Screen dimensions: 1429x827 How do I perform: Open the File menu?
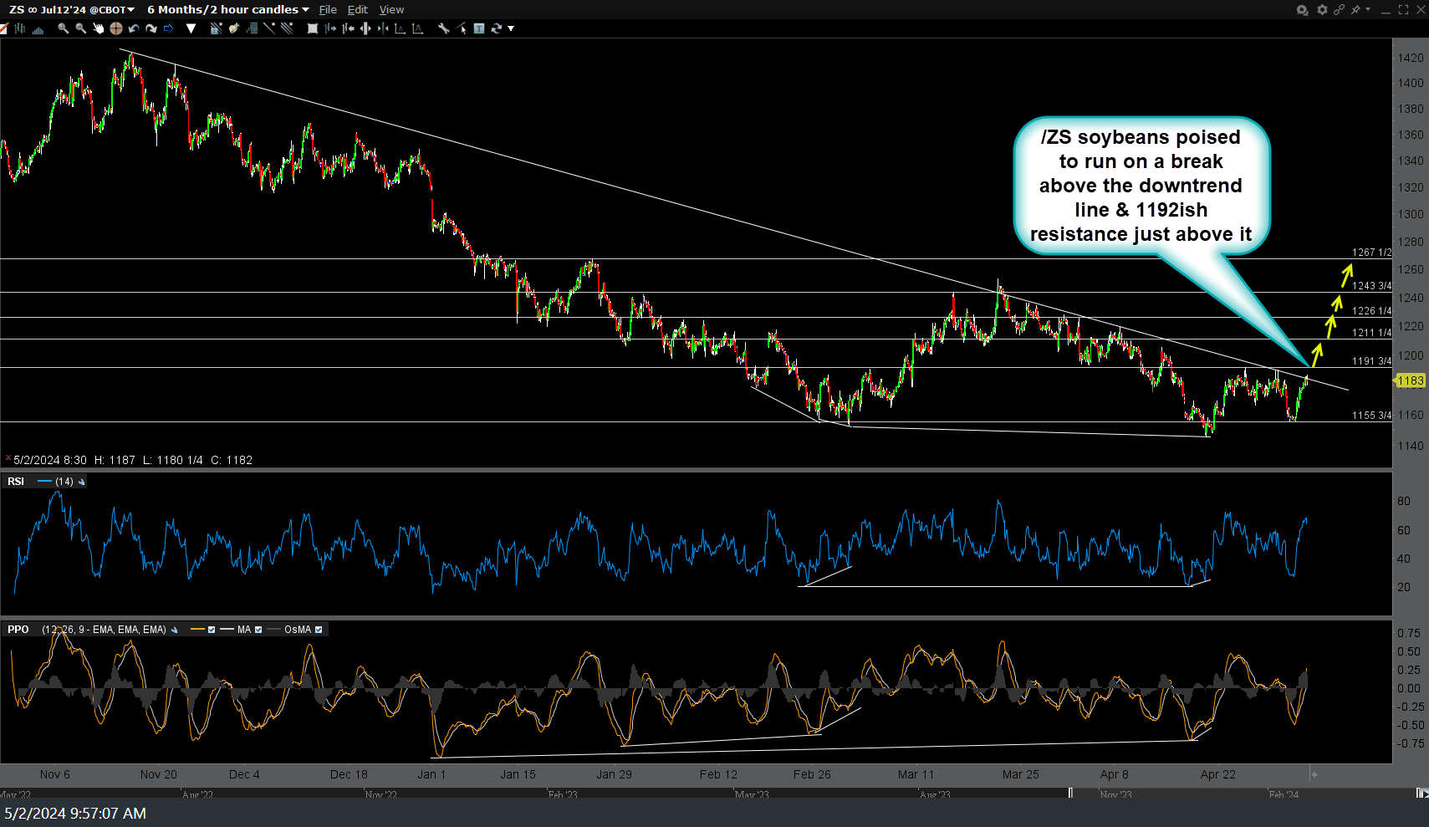(328, 10)
